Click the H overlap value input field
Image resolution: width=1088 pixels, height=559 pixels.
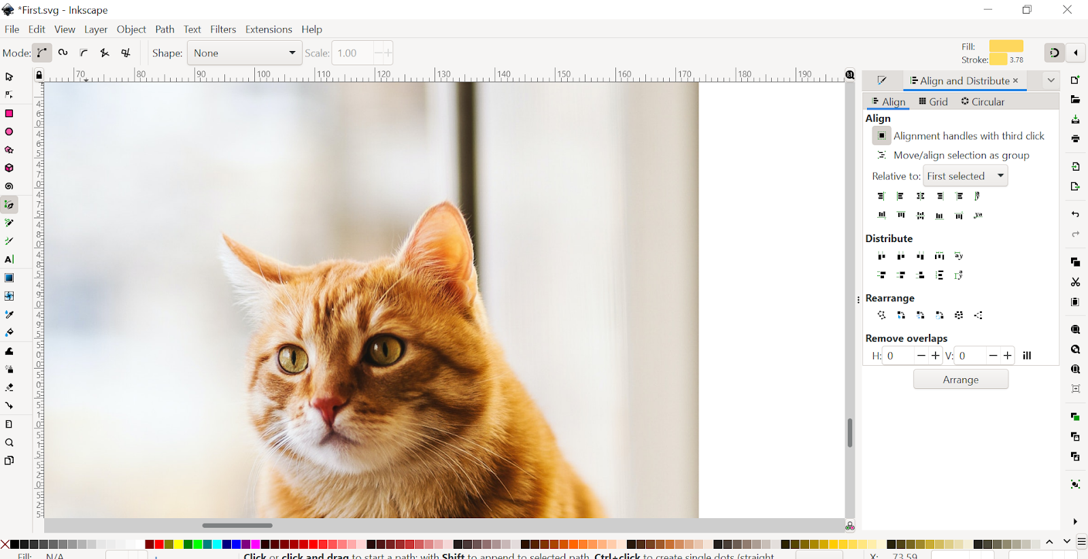pyautogui.click(x=899, y=356)
